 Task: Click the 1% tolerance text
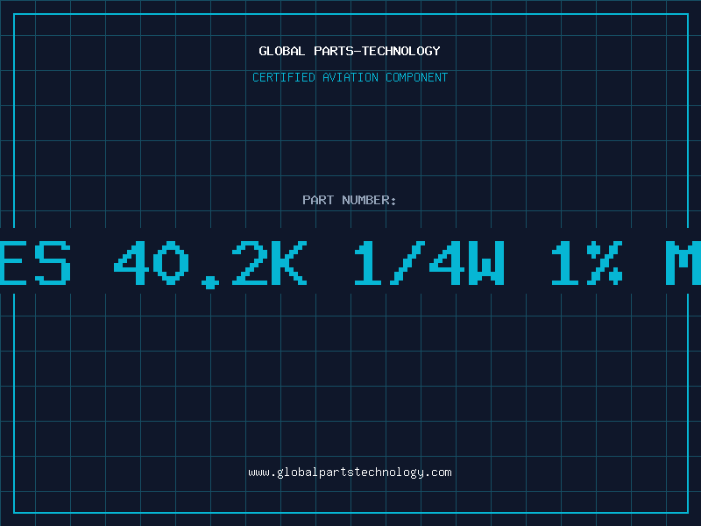587,262
